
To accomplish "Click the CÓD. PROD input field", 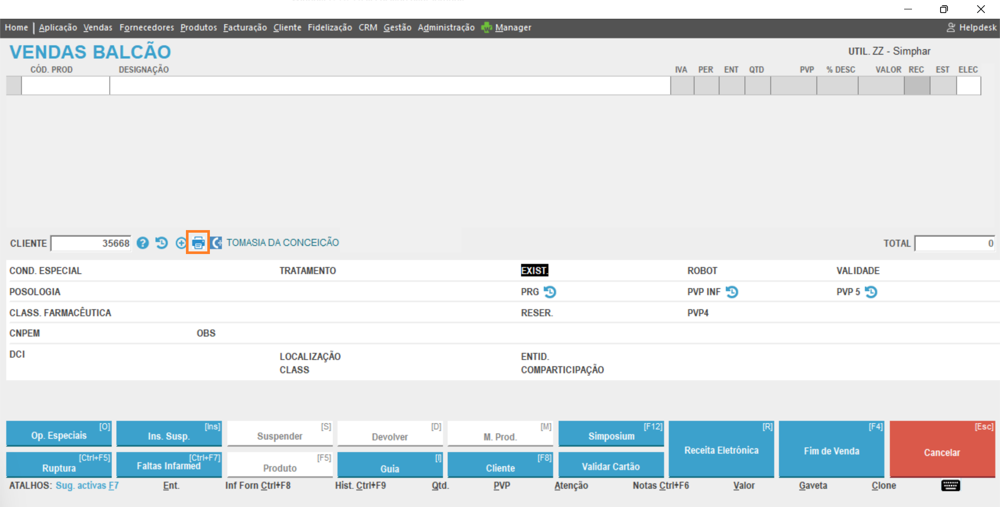I will (65, 85).
